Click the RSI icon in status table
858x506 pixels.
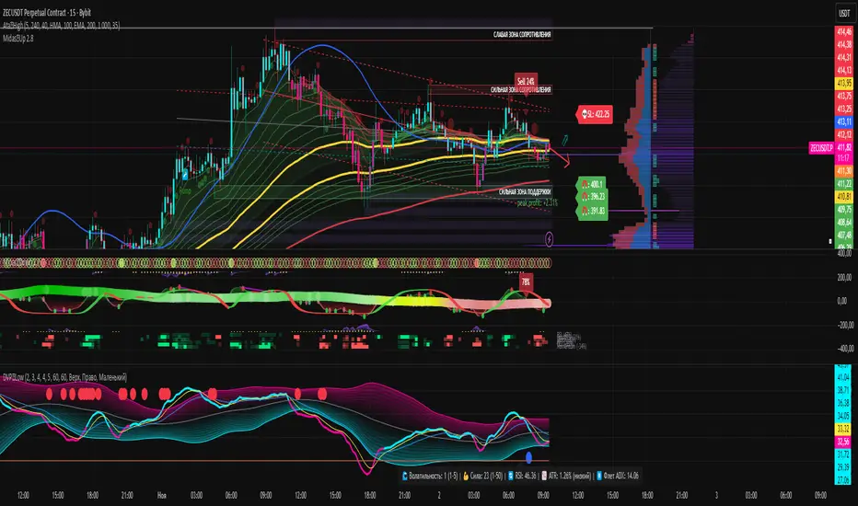click(x=511, y=476)
